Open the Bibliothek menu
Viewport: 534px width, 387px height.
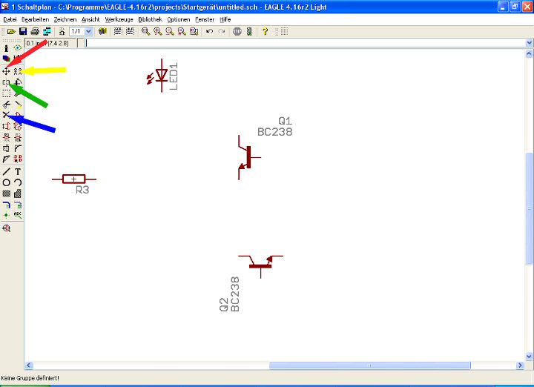pyautogui.click(x=151, y=19)
